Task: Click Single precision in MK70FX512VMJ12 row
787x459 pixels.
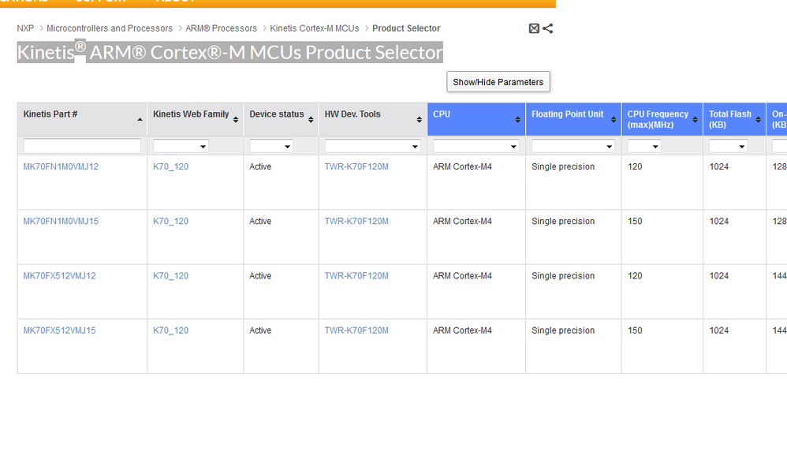Action: point(563,276)
